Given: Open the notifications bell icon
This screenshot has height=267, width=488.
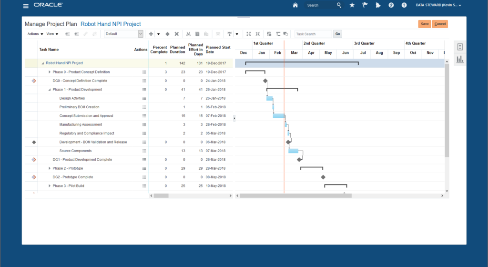Looking at the screenshot, I should coord(378,5).
